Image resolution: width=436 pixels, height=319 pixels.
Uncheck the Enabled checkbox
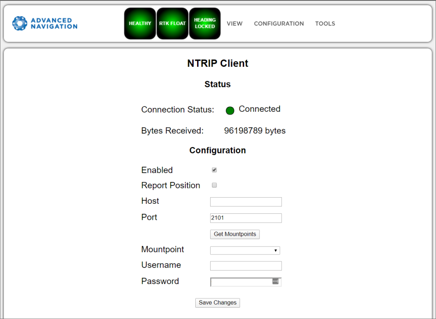(x=215, y=170)
